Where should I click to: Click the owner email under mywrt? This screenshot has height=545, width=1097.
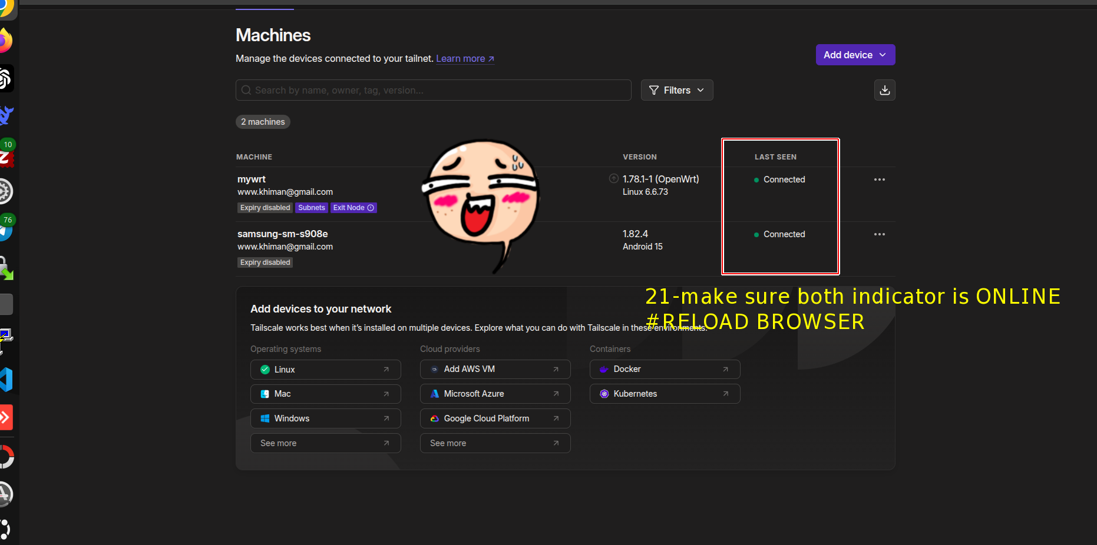285,192
